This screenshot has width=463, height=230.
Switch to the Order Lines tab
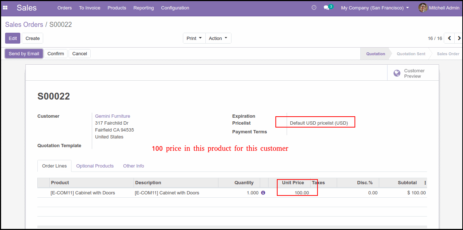(x=54, y=166)
